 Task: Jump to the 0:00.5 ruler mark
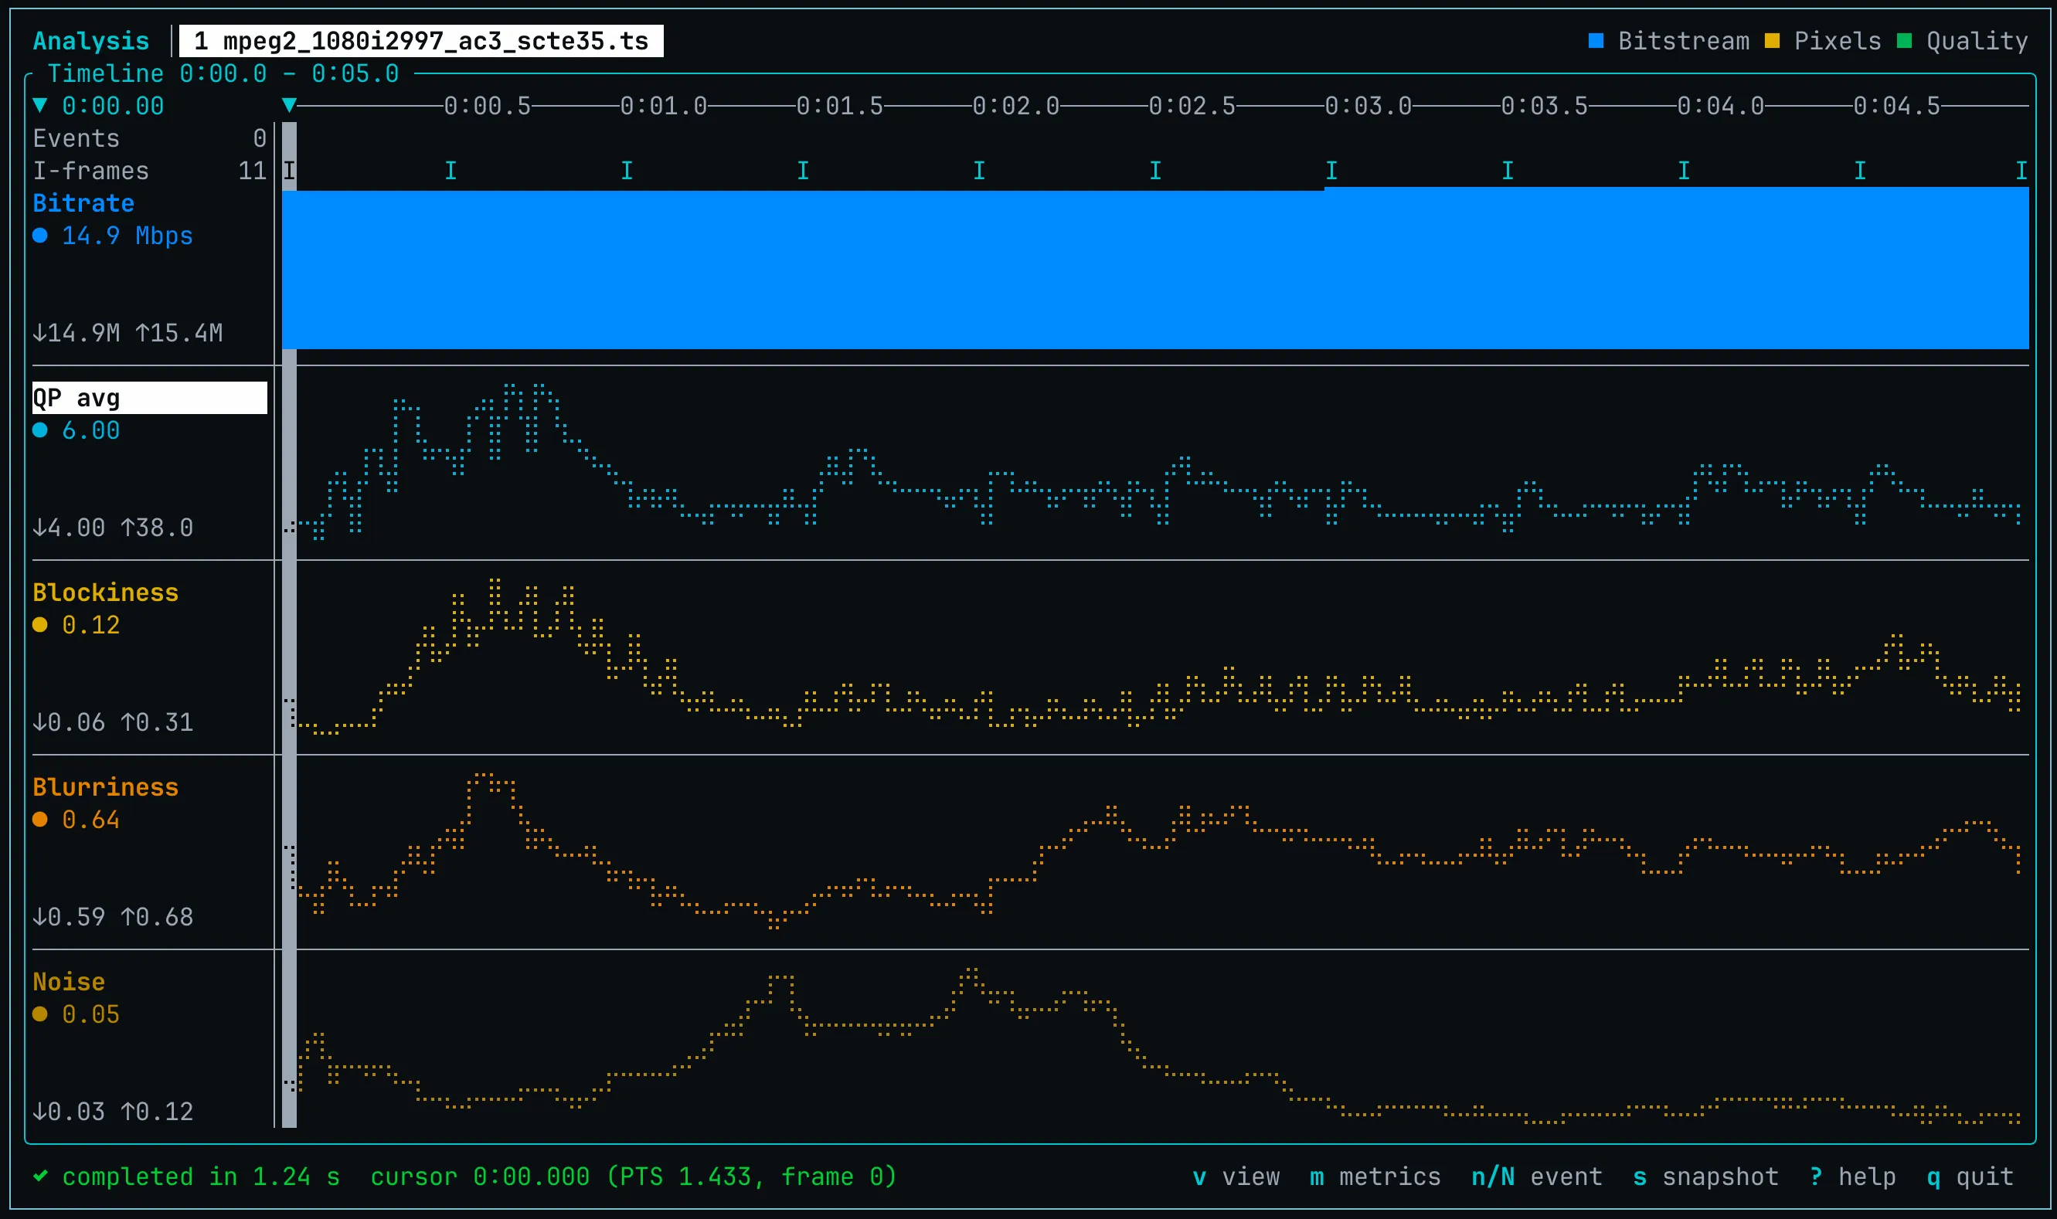488,106
